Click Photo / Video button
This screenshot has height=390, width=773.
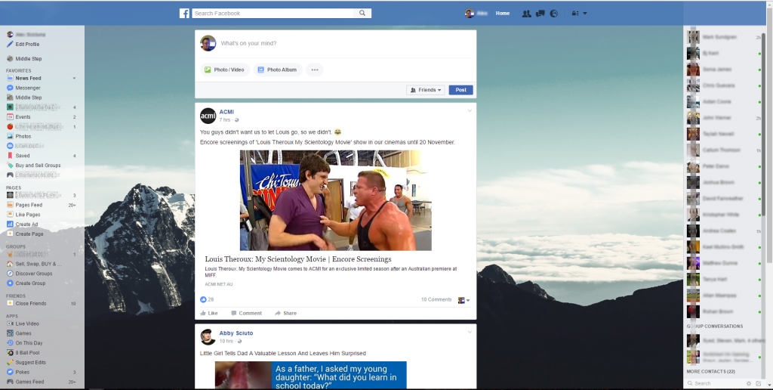coord(225,70)
